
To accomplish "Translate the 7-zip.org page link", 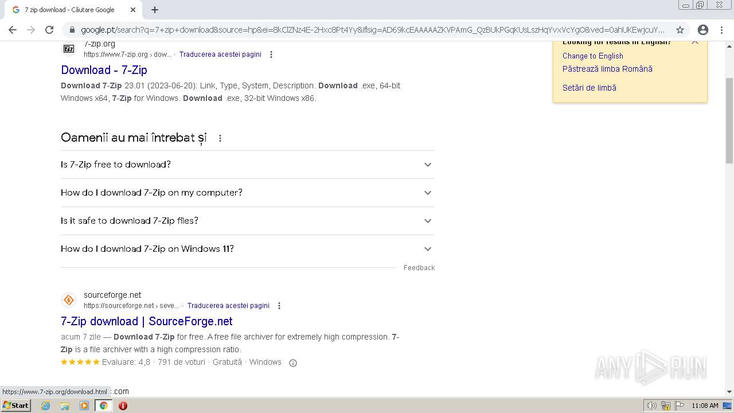I will click(x=220, y=54).
